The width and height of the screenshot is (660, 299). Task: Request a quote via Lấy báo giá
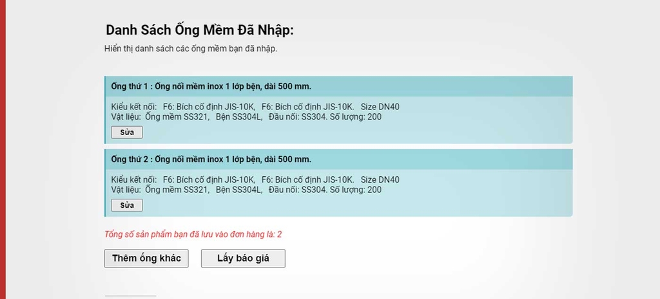click(x=243, y=258)
